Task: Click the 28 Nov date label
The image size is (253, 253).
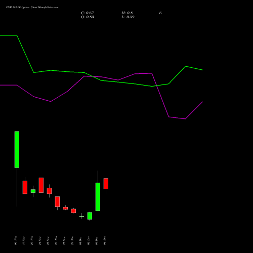Action: tap(72, 240)
